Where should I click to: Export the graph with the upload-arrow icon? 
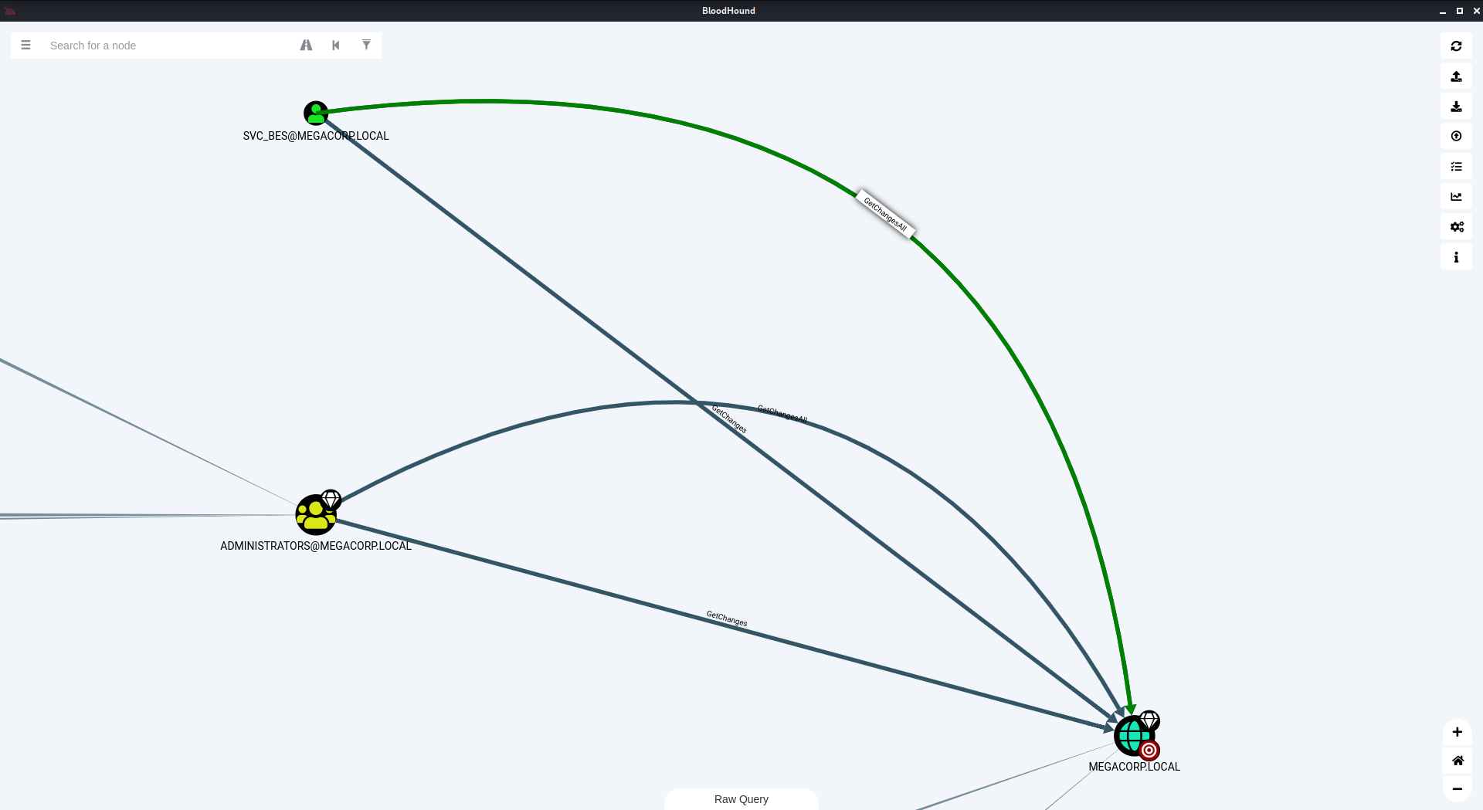tap(1456, 76)
